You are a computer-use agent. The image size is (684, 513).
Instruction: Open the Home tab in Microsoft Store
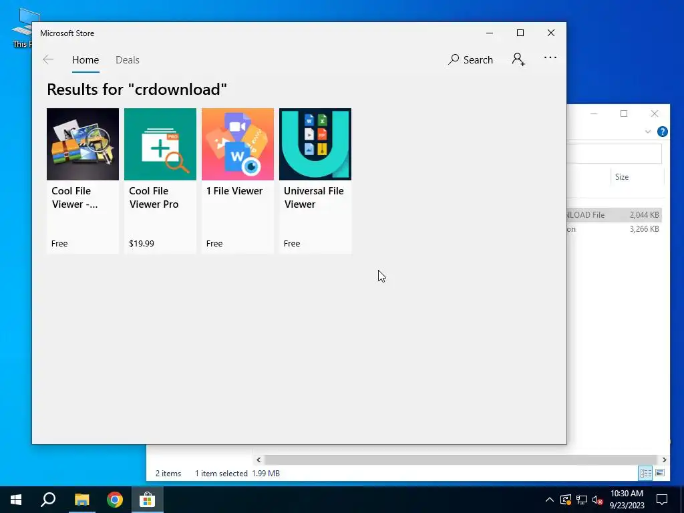[85, 59]
